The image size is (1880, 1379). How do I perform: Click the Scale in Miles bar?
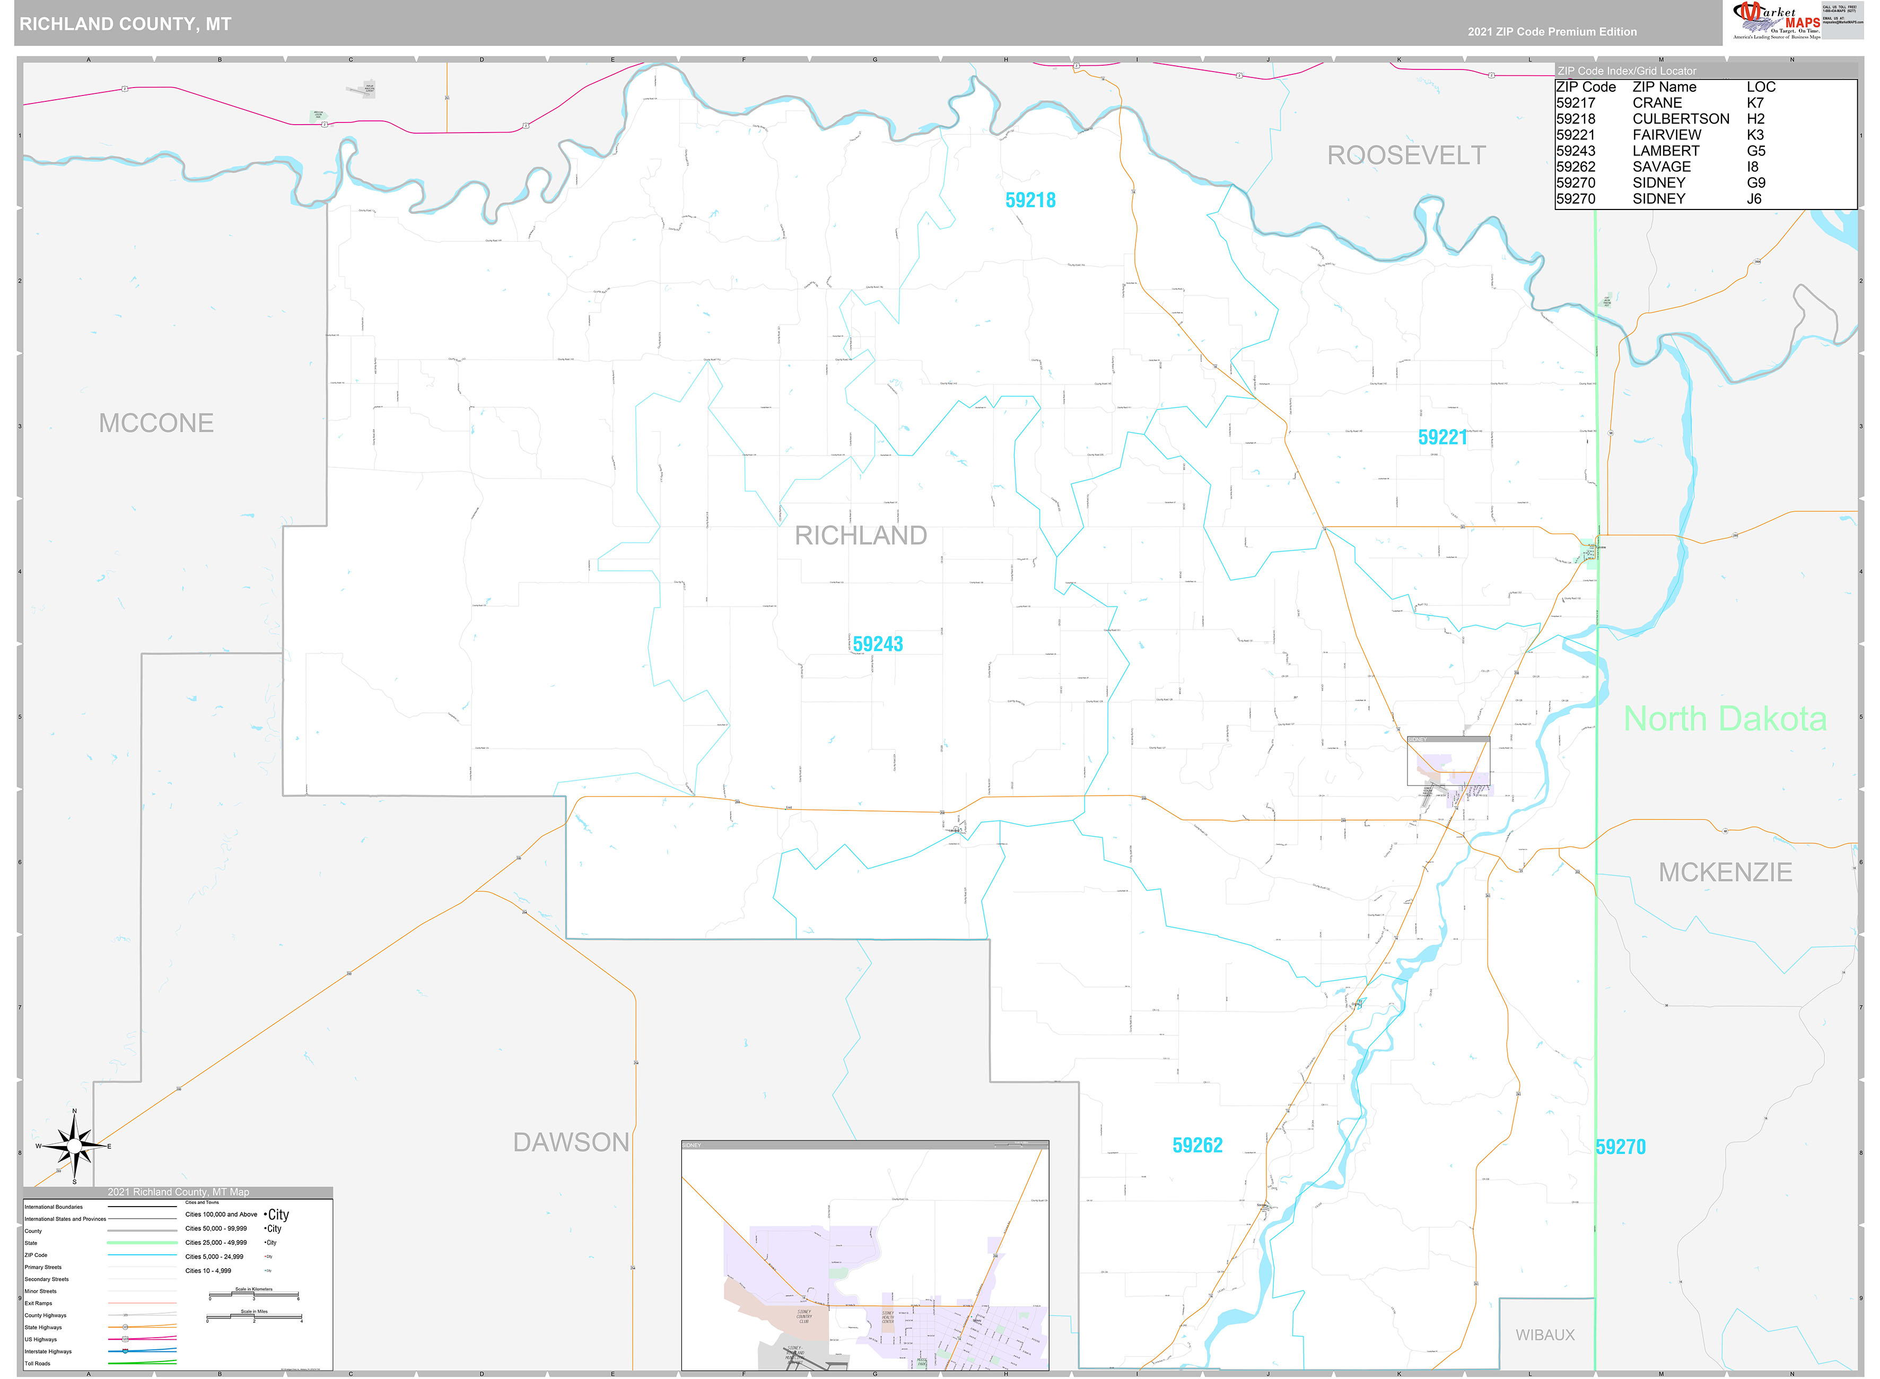point(255,1315)
